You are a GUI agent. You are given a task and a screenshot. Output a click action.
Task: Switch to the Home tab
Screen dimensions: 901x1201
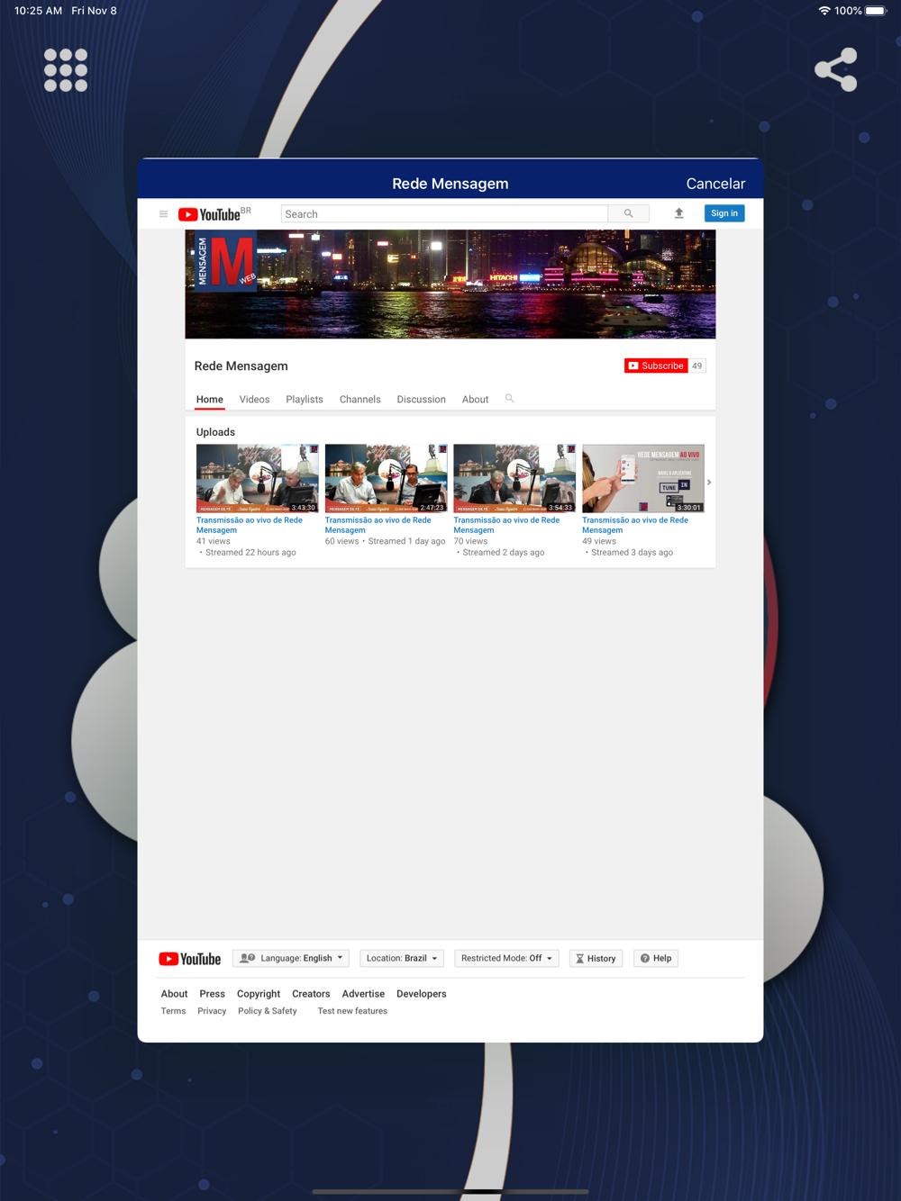[210, 400]
